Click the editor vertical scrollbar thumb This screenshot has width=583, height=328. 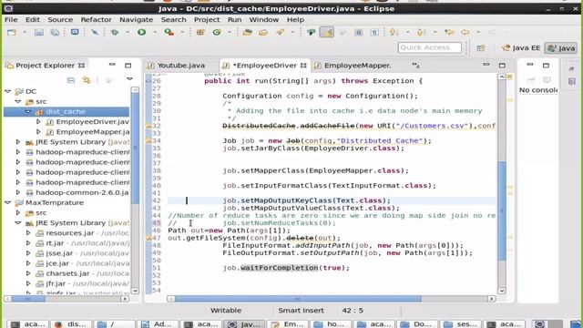tap(502, 210)
